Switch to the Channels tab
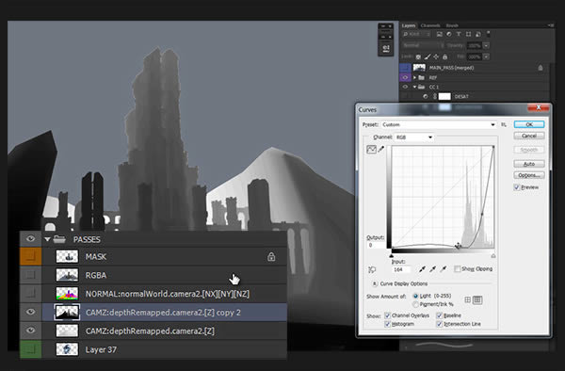Viewport: 565px width, 371px height. pos(430,25)
